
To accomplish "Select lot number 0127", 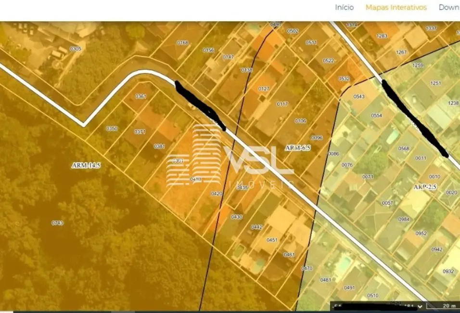I will click(x=264, y=89).
